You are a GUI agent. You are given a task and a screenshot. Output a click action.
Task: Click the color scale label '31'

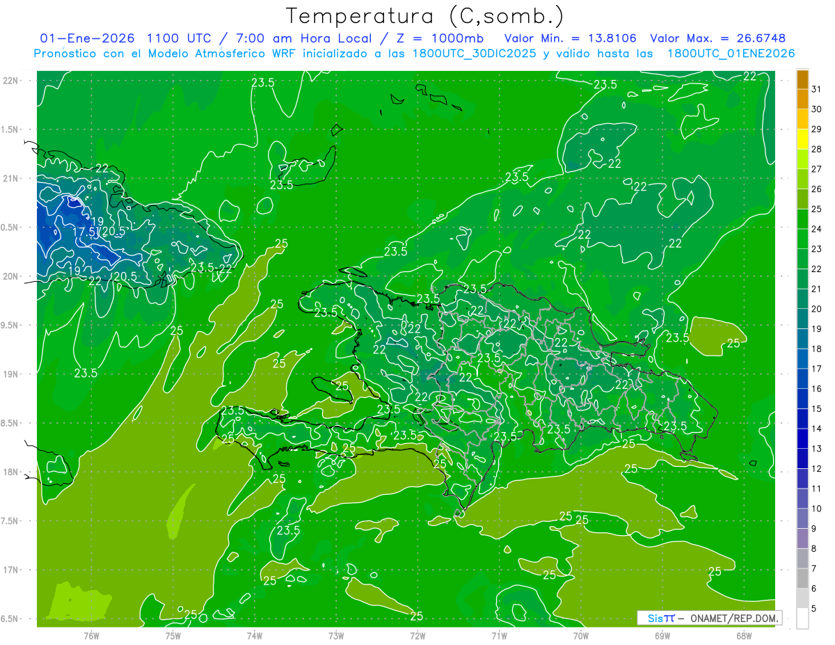pos(817,89)
